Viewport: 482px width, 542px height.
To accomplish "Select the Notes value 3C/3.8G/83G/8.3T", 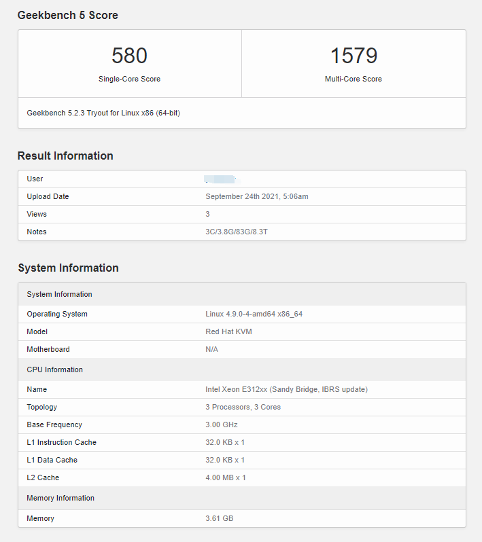I will 241,232.
